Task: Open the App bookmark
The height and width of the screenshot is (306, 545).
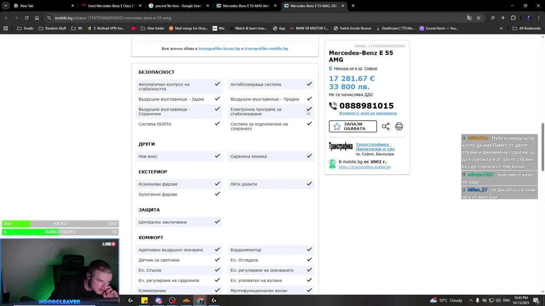Action: tap(278, 28)
